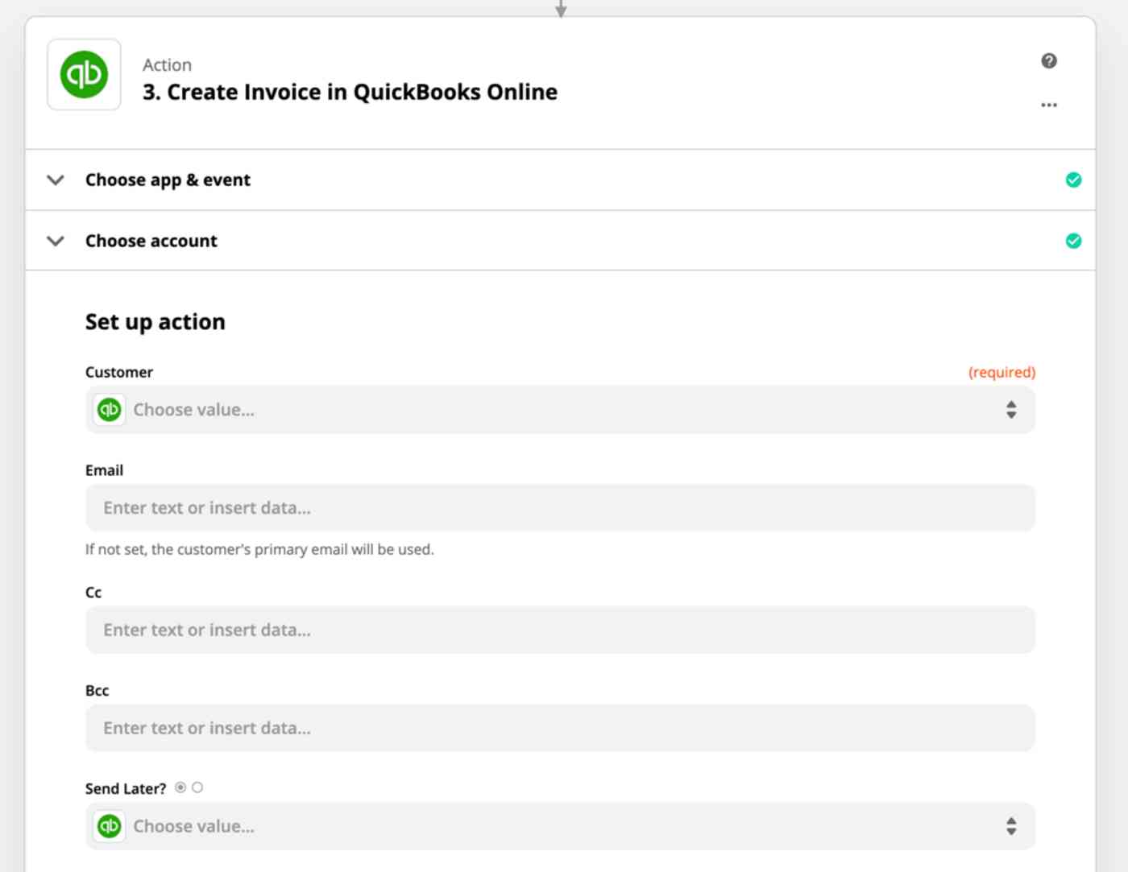The width and height of the screenshot is (1128, 872).
Task: Click into the Bcc input field
Action: point(560,728)
